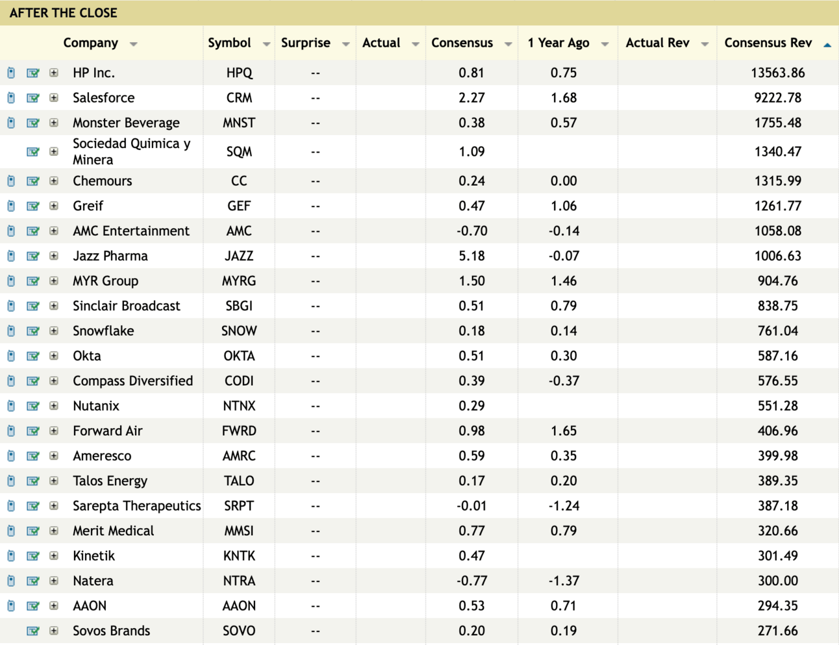Screen dimensions: 839x645
Task: Click the calendar icon for Sociedad Quimica y Minera
Action: coord(33,152)
